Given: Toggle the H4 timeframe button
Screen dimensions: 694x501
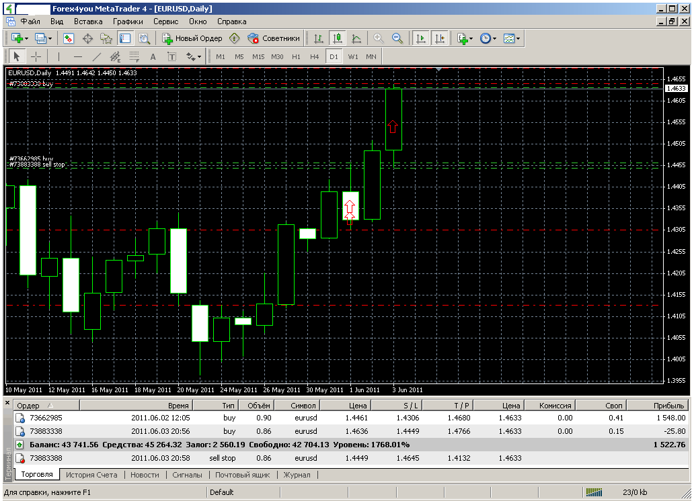Looking at the screenshot, I should [314, 56].
